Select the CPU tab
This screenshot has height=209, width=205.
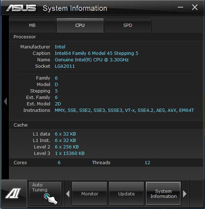coord(80,25)
